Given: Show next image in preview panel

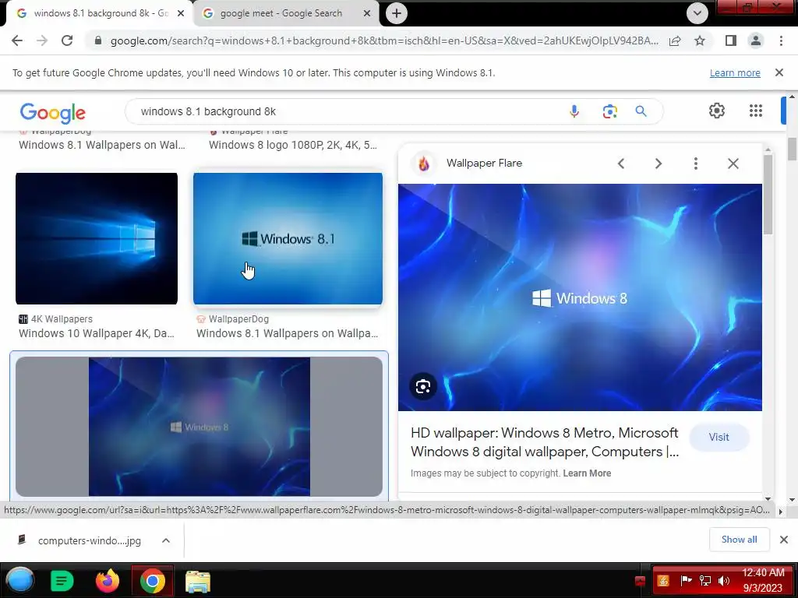Looking at the screenshot, I should pyautogui.click(x=658, y=164).
